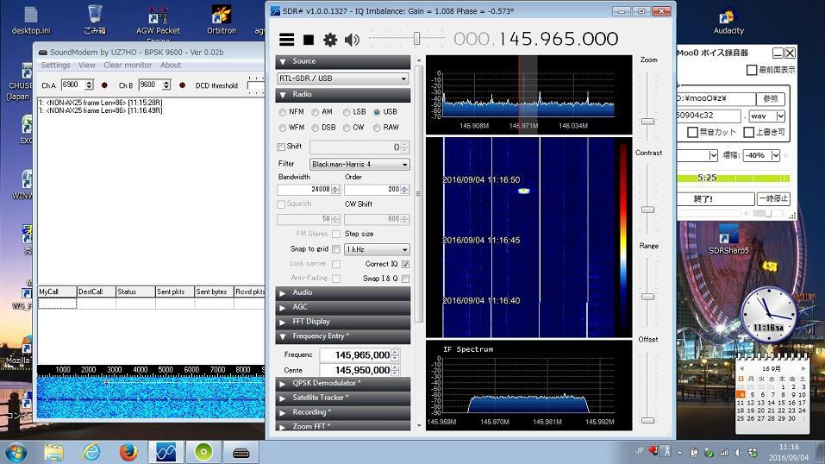Screen dimensions: 825x464
Task: Collapse the Frequency Entry panel
Action: click(x=342, y=336)
